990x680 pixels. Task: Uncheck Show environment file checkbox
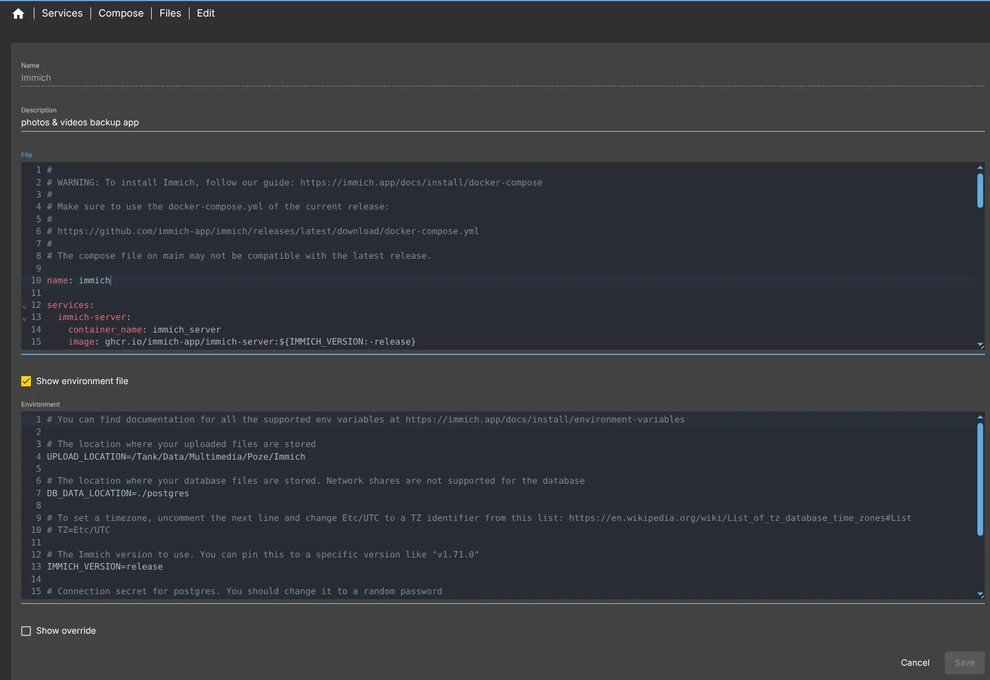(26, 381)
